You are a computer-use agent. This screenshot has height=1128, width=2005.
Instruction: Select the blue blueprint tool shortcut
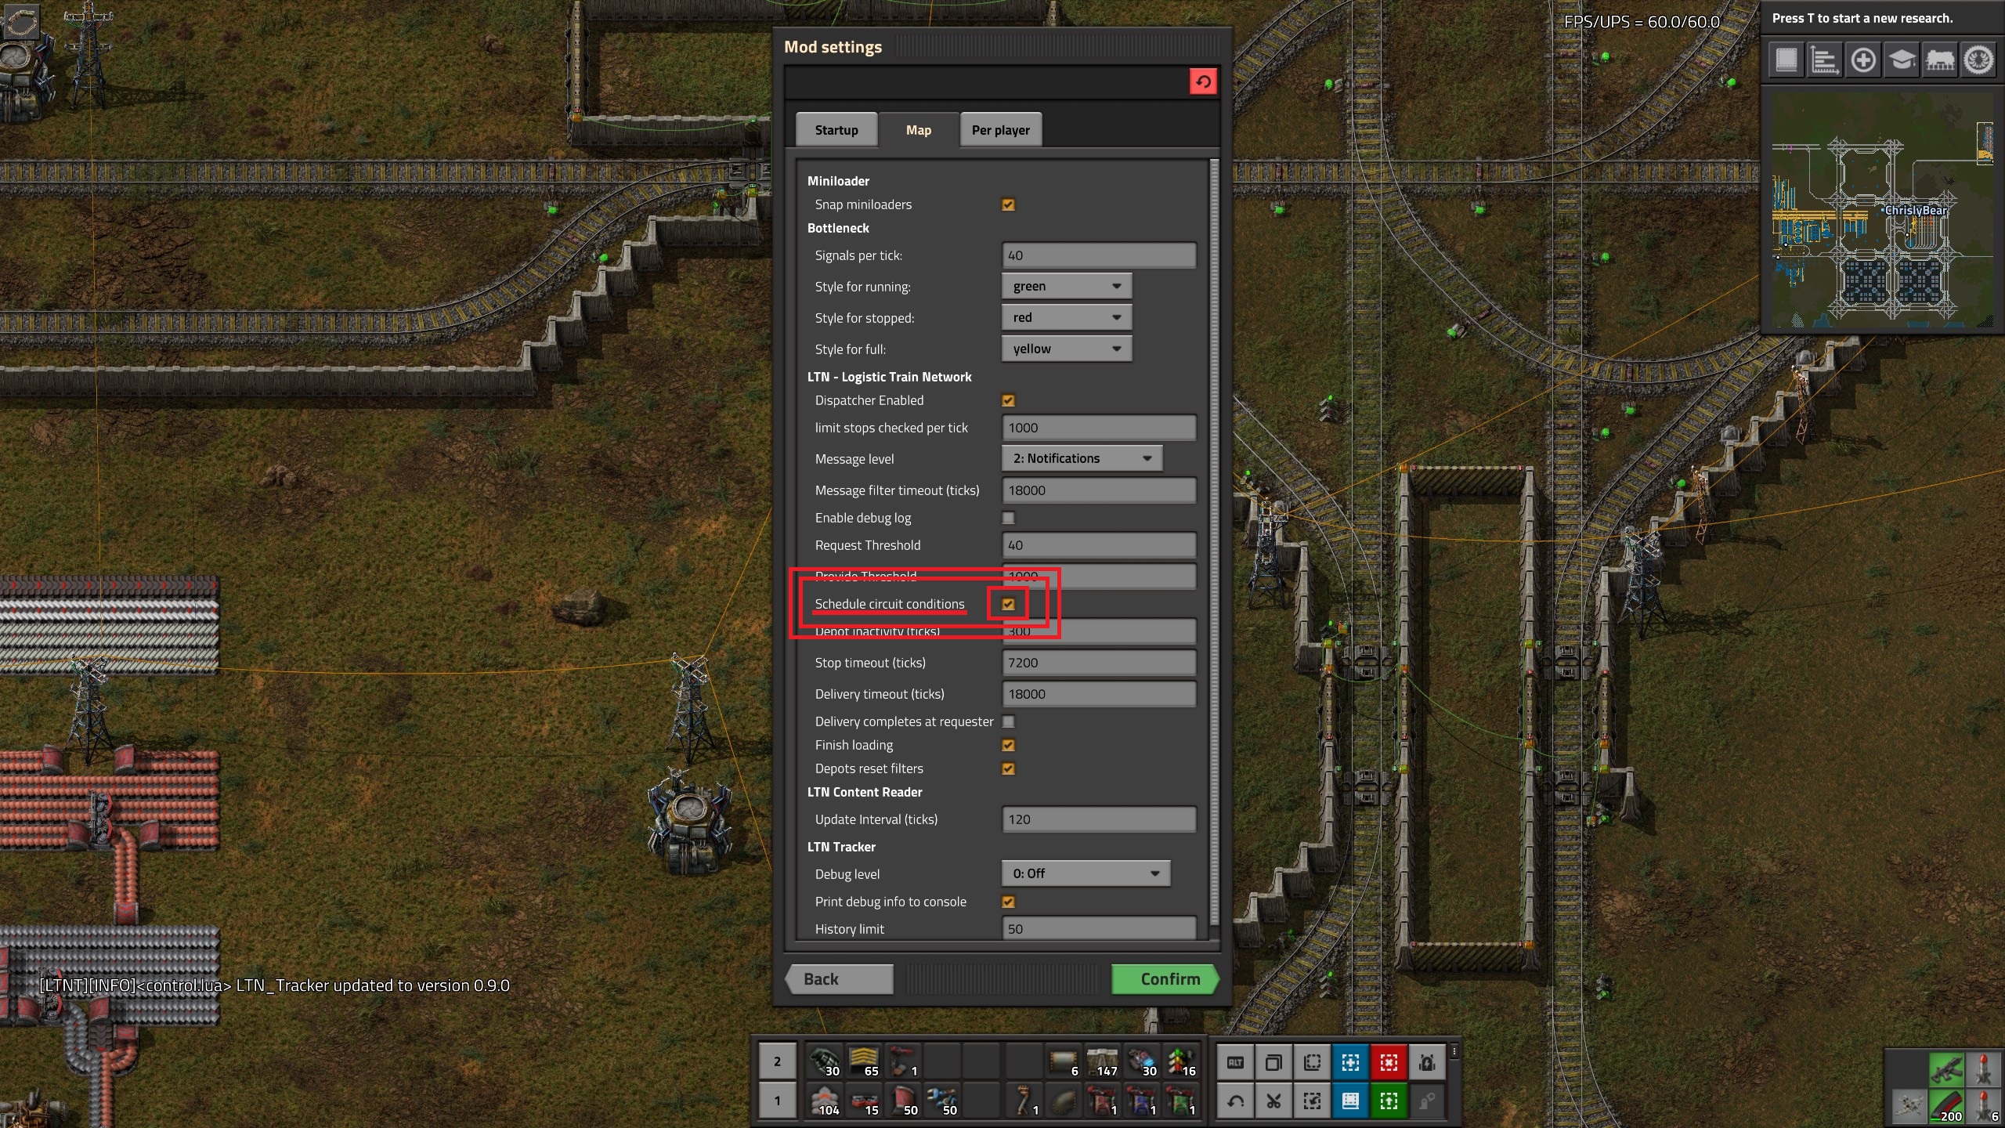[1350, 1063]
